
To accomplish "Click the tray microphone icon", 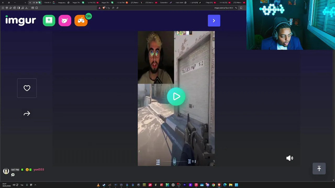I will click(x=27, y=185).
